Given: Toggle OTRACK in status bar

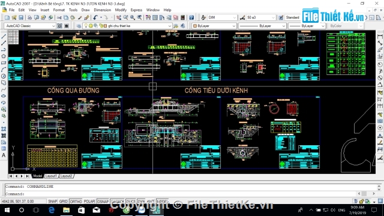Looking at the screenshot, I should (118, 202).
